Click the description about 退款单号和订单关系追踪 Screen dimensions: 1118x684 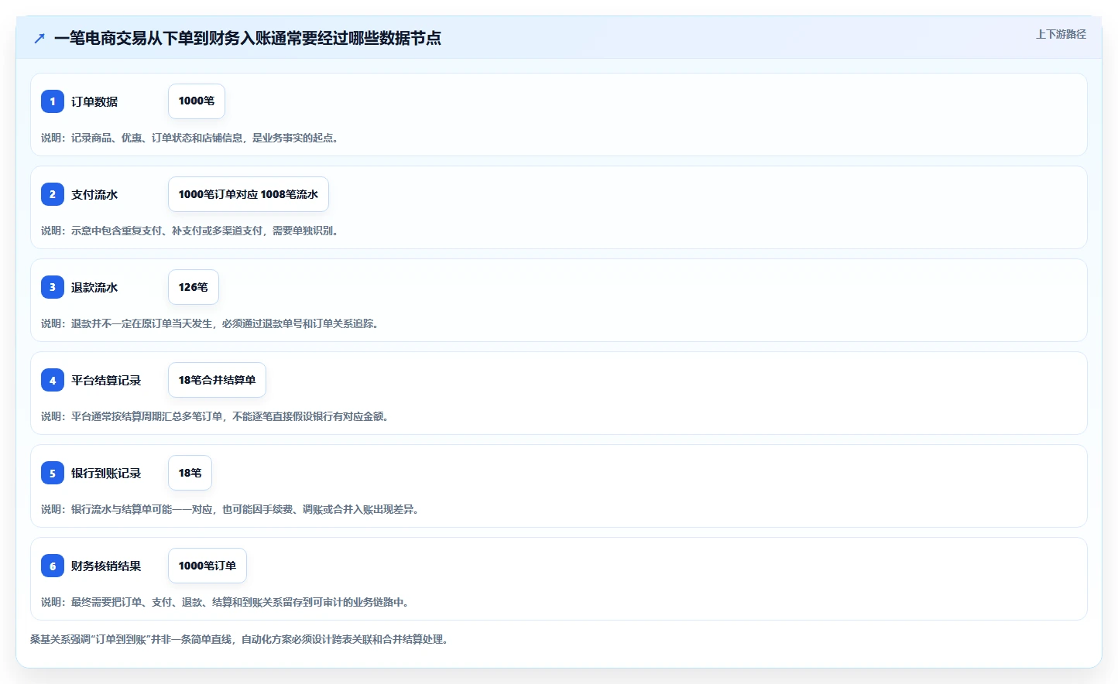tap(210, 323)
